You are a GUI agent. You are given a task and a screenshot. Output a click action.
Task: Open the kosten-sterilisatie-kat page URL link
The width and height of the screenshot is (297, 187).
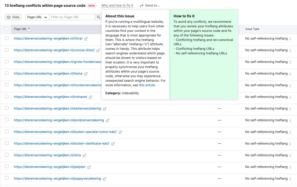(62, 144)
